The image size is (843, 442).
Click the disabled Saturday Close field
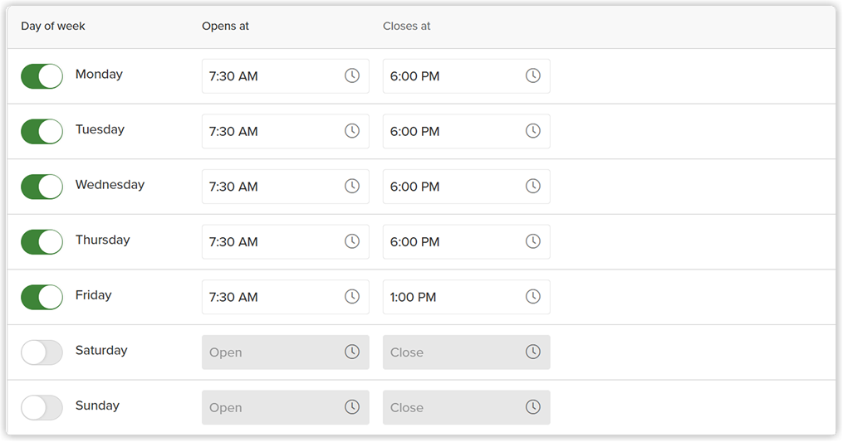pyautogui.click(x=467, y=352)
